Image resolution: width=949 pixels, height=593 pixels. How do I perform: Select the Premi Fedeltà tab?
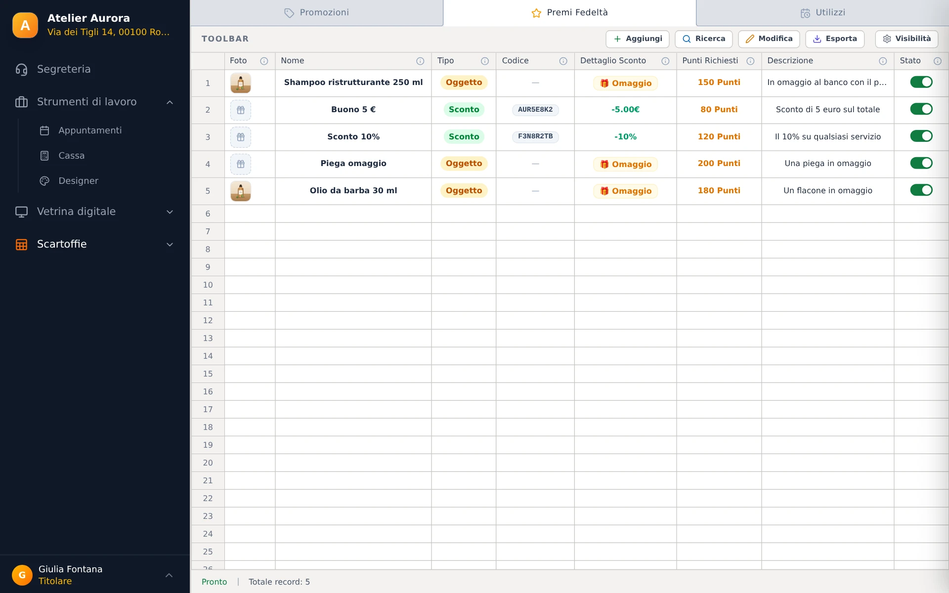point(569,13)
